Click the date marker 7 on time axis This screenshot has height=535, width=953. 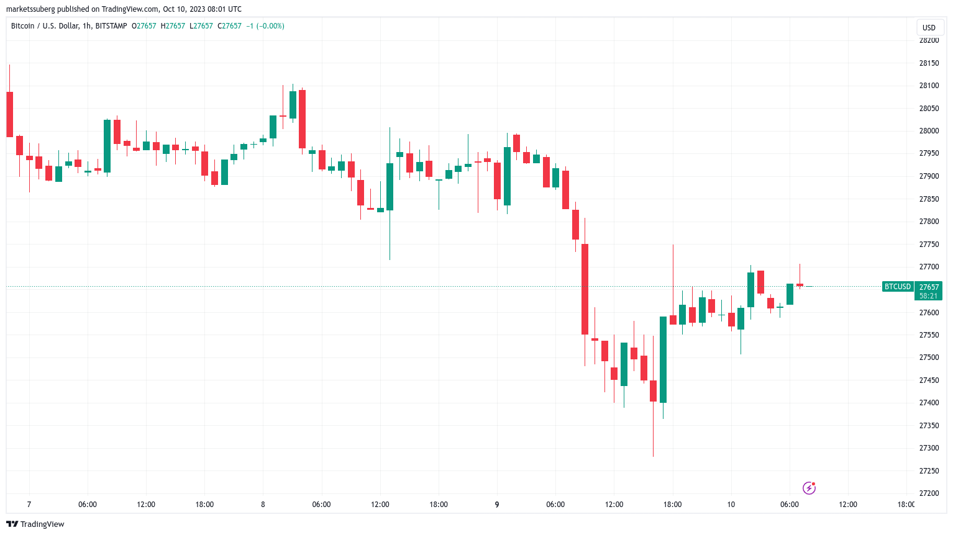click(29, 505)
